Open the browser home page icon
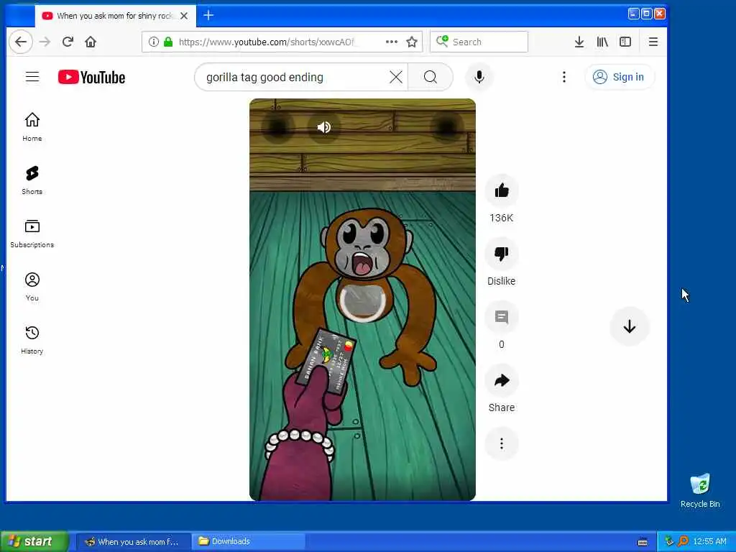This screenshot has height=552, width=736. (x=91, y=42)
